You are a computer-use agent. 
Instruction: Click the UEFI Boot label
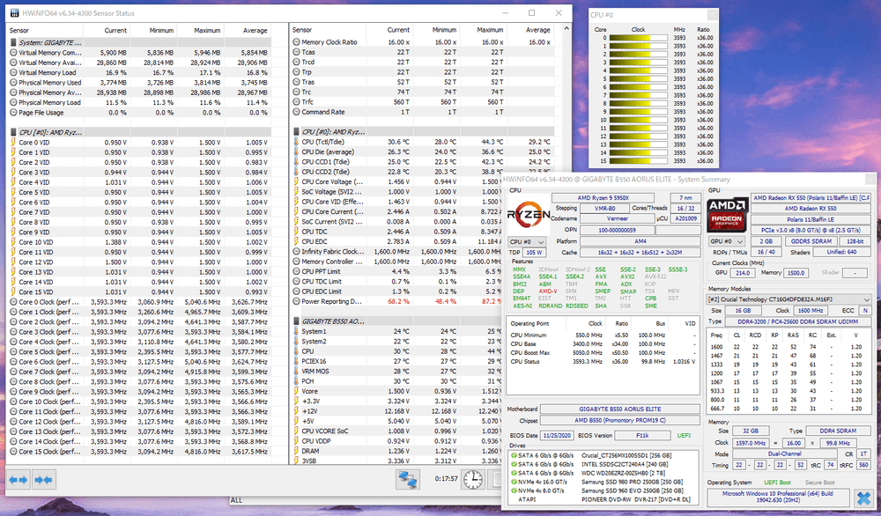[x=777, y=483]
